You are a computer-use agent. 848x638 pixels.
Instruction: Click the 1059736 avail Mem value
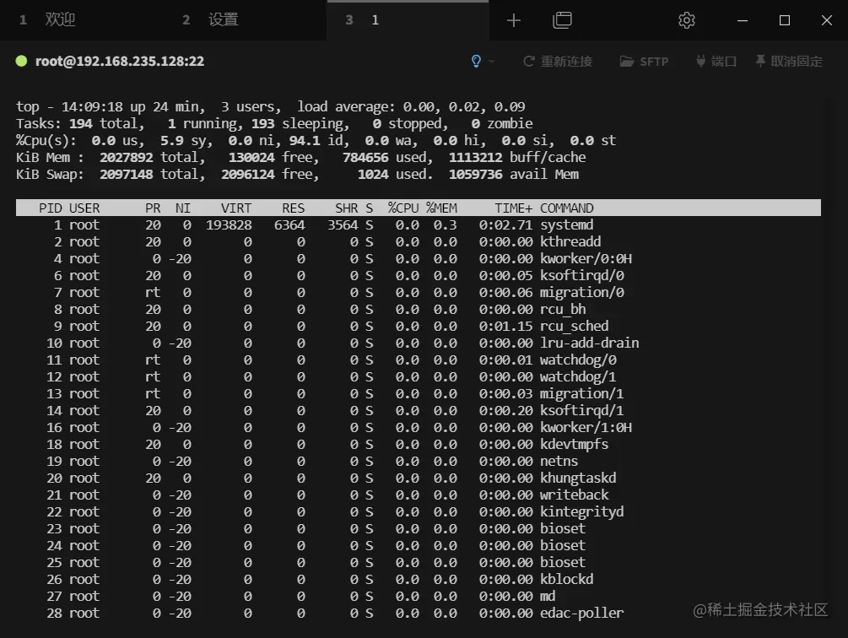point(475,174)
